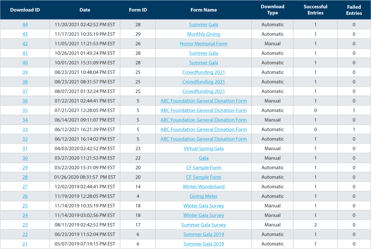Screen dimensions: 371x249
Task: Open download ID 42 link
Action: (25, 44)
